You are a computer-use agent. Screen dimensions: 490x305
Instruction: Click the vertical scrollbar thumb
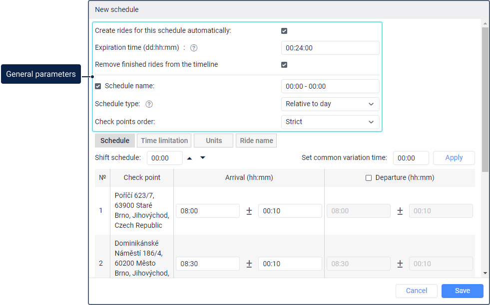point(485,100)
